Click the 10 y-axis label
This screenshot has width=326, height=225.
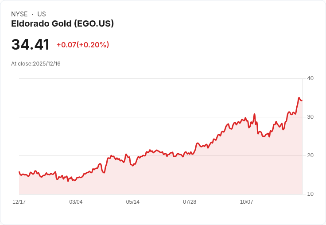[310, 194]
